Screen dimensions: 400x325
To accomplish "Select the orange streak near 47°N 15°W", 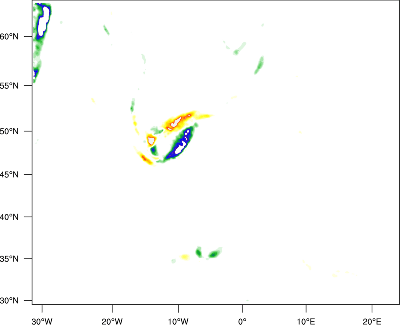I will (x=145, y=158).
